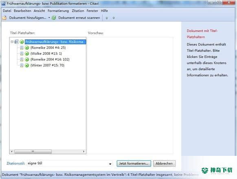Open the Zitation menu
Viewport: 237px width, 179px height.
(x=78, y=11)
